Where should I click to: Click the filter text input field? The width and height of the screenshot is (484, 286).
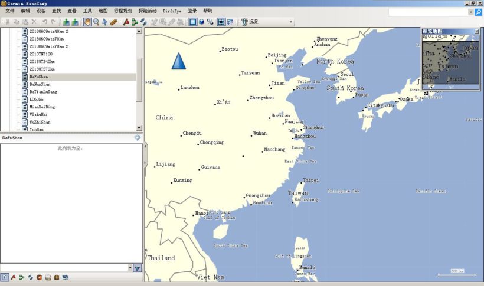(x=64, y=268)
